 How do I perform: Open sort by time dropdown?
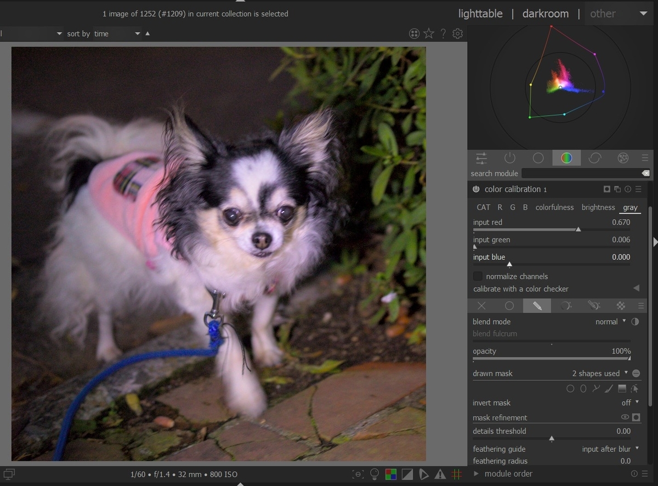[x=117, y=33]
